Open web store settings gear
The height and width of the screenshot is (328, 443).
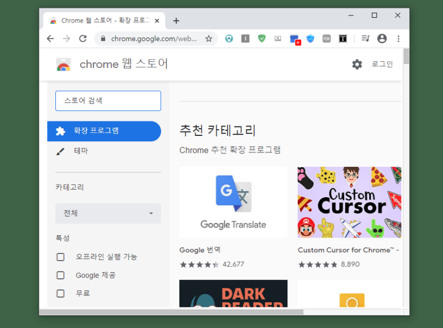coord(357,64)
